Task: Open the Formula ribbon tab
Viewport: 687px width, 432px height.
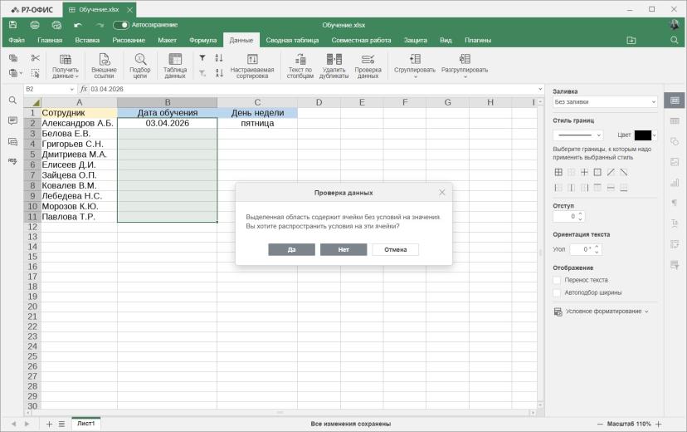Action: pyautogui.click(x=202, y=40)
